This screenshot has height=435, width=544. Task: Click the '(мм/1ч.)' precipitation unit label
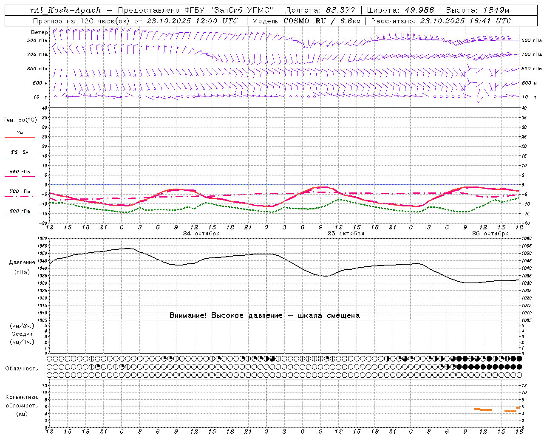point(22,342)
